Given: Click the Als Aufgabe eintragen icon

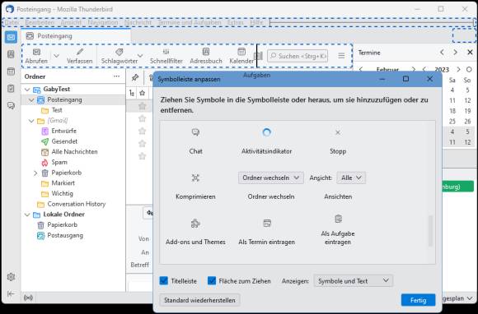Looking at the screenshot, I should tap(338, 219).
